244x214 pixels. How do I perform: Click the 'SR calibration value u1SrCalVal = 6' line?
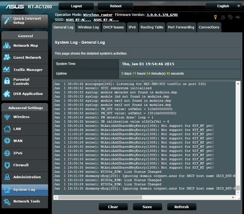click(x=112, y=121)
